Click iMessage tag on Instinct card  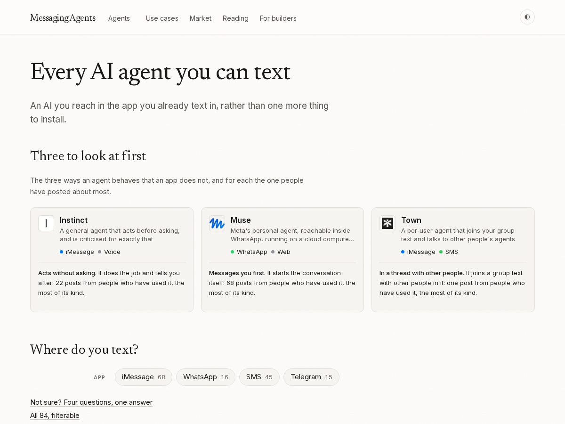click(77, 252)
